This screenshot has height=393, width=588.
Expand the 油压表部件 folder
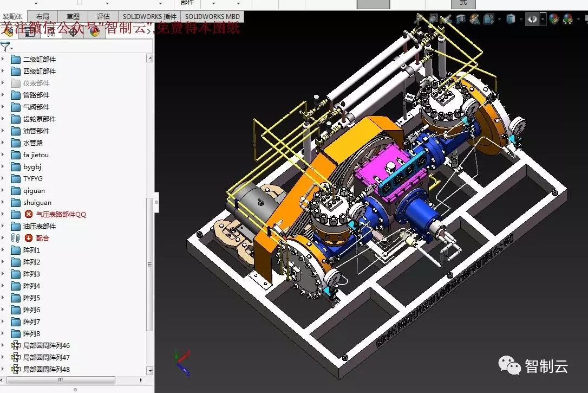click(x=3, y=226)
